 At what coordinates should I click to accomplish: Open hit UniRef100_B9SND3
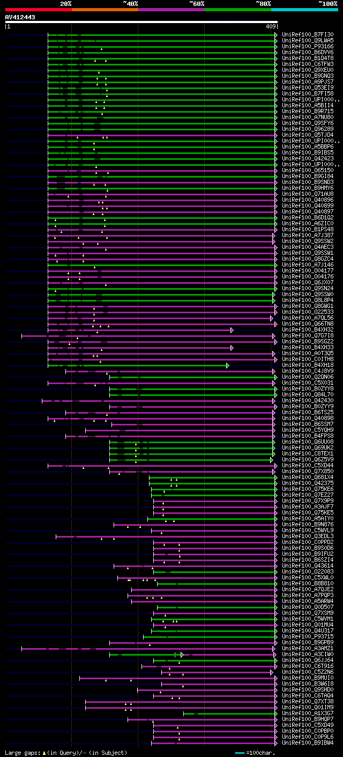pyautogui.click(x=308, y=182)
